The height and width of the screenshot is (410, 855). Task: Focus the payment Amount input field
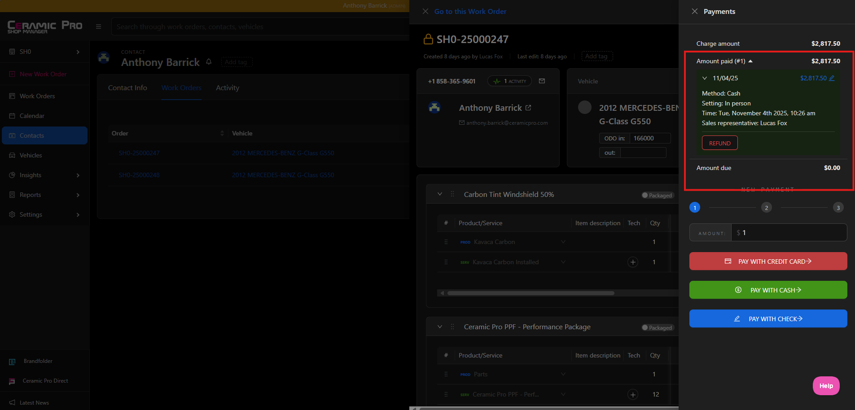coord(789,232)
